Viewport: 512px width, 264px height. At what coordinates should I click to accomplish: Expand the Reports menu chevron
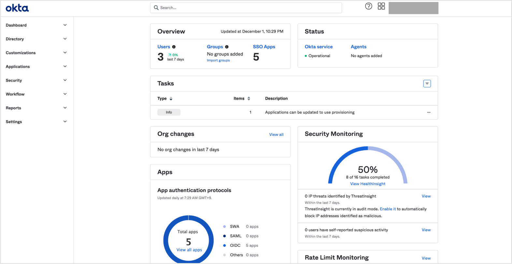65,108
